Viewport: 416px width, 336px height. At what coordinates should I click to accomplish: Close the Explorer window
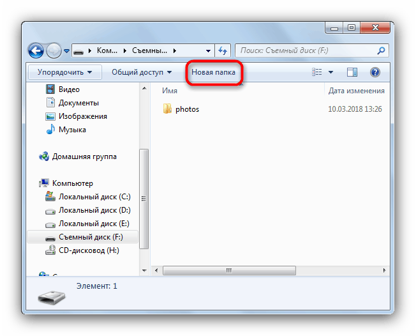pyautogui.click(x=375, y=28)
